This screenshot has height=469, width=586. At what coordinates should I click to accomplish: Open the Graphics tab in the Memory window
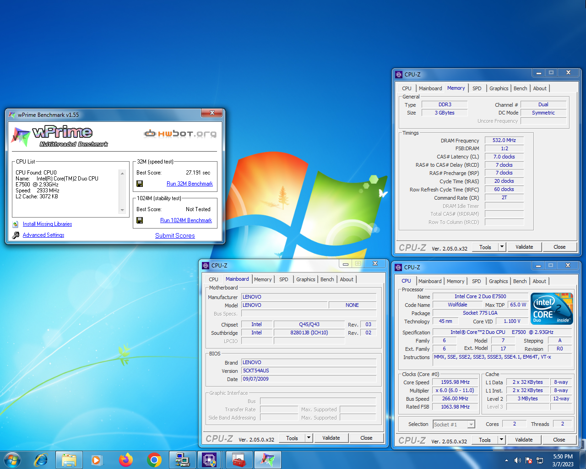(x=499, y=88)
